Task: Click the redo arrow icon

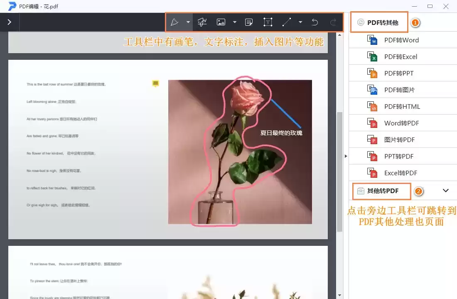Action: point(333,22)
